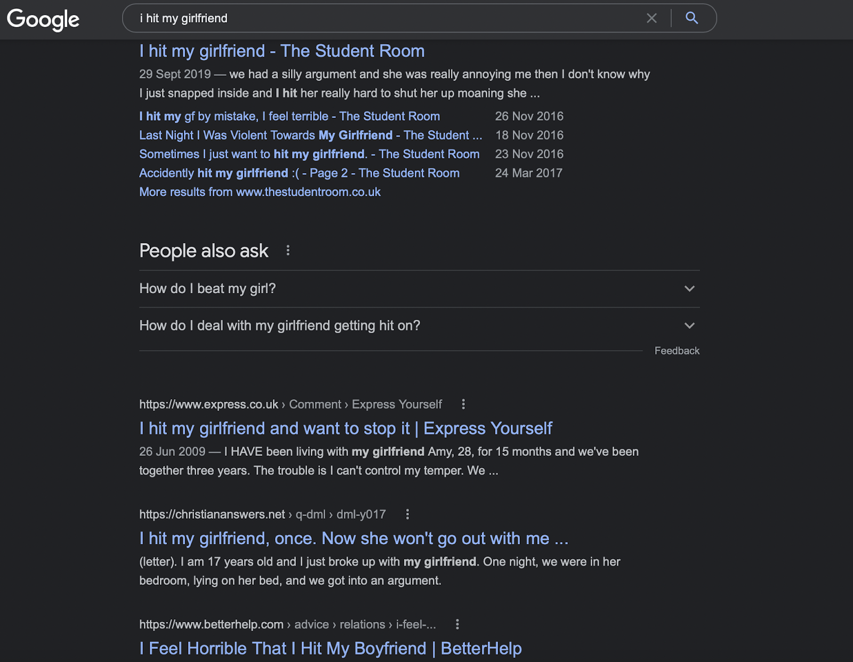Open three-dot menu for express.co.uk result
The image size is (853, 662).
463,404
